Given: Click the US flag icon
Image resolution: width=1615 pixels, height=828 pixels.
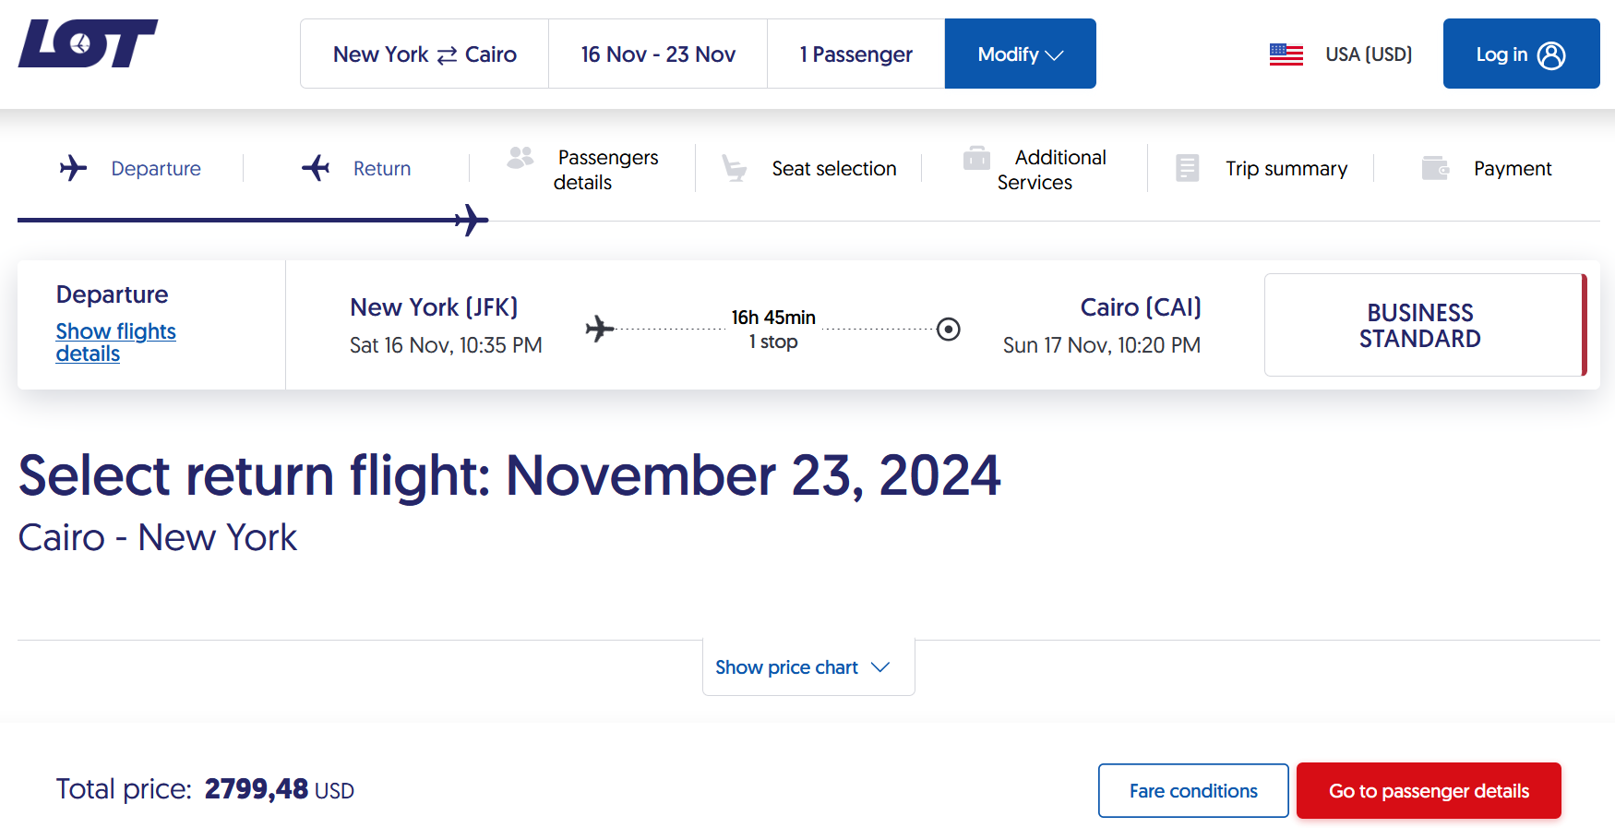Looking at the screenshot, I should pyautogui.click(x=1286, y=54).
